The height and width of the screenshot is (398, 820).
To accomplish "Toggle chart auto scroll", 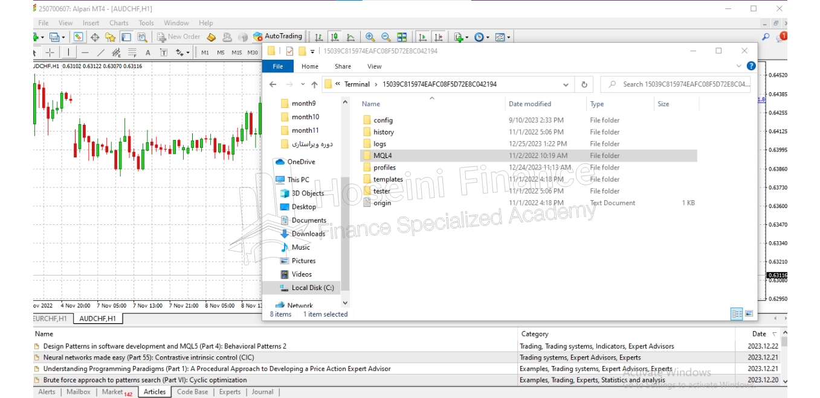I will [422, 37].
